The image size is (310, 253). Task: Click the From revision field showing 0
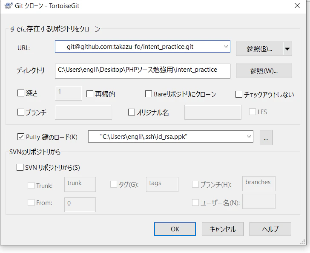point(80,205)
